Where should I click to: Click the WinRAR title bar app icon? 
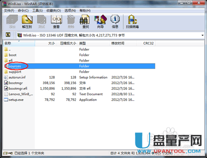[x=4, y=4]
